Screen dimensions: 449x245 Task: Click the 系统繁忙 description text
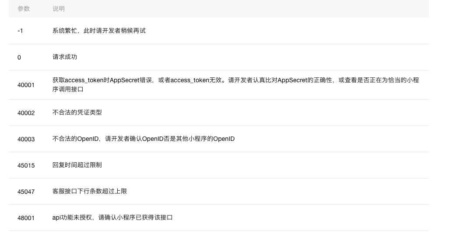click(x=99, y=31)
